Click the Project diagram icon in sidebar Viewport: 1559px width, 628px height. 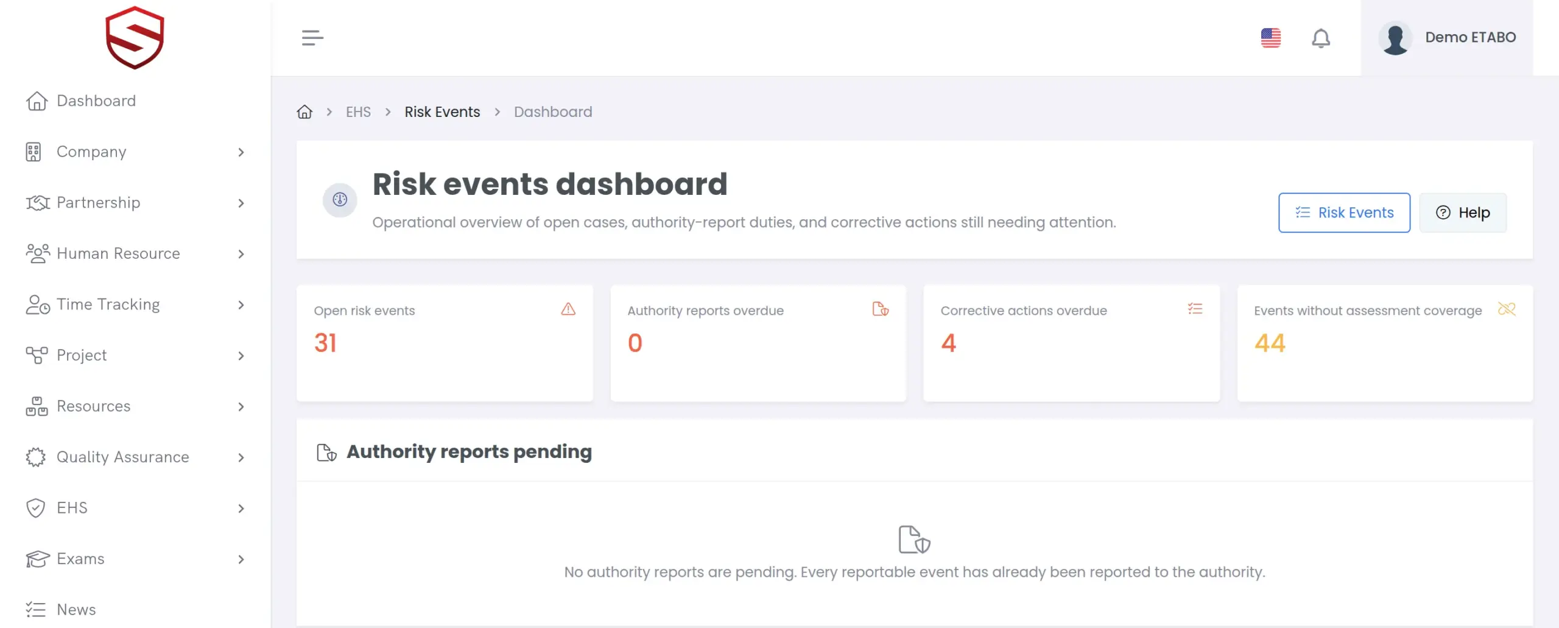tap(37, 355)
